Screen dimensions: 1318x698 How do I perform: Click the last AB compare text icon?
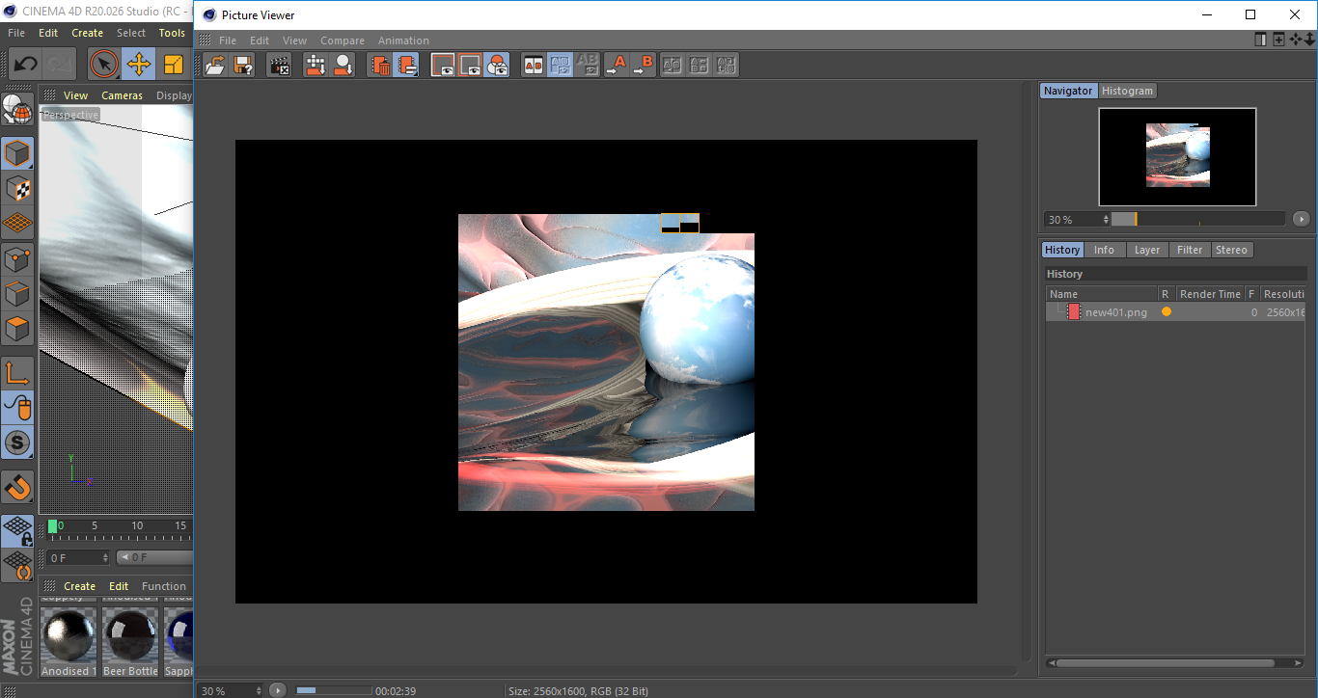click(x=727, y=65)
